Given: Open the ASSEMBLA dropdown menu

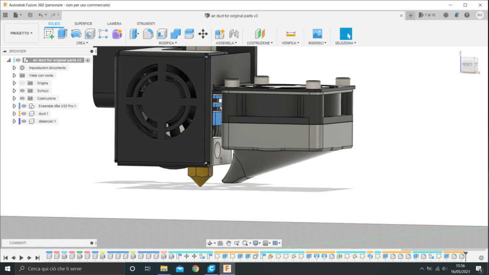Looking at the screenshot, I should pos(226,43).
